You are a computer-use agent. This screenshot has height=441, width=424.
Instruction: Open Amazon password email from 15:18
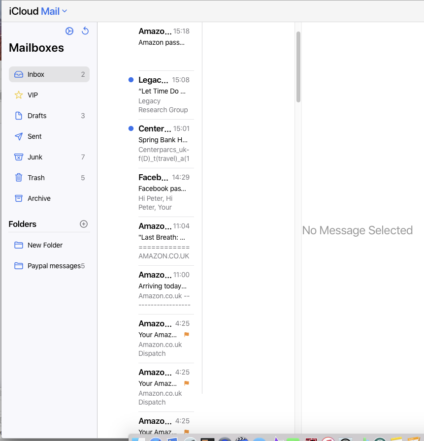click(164, 46)
